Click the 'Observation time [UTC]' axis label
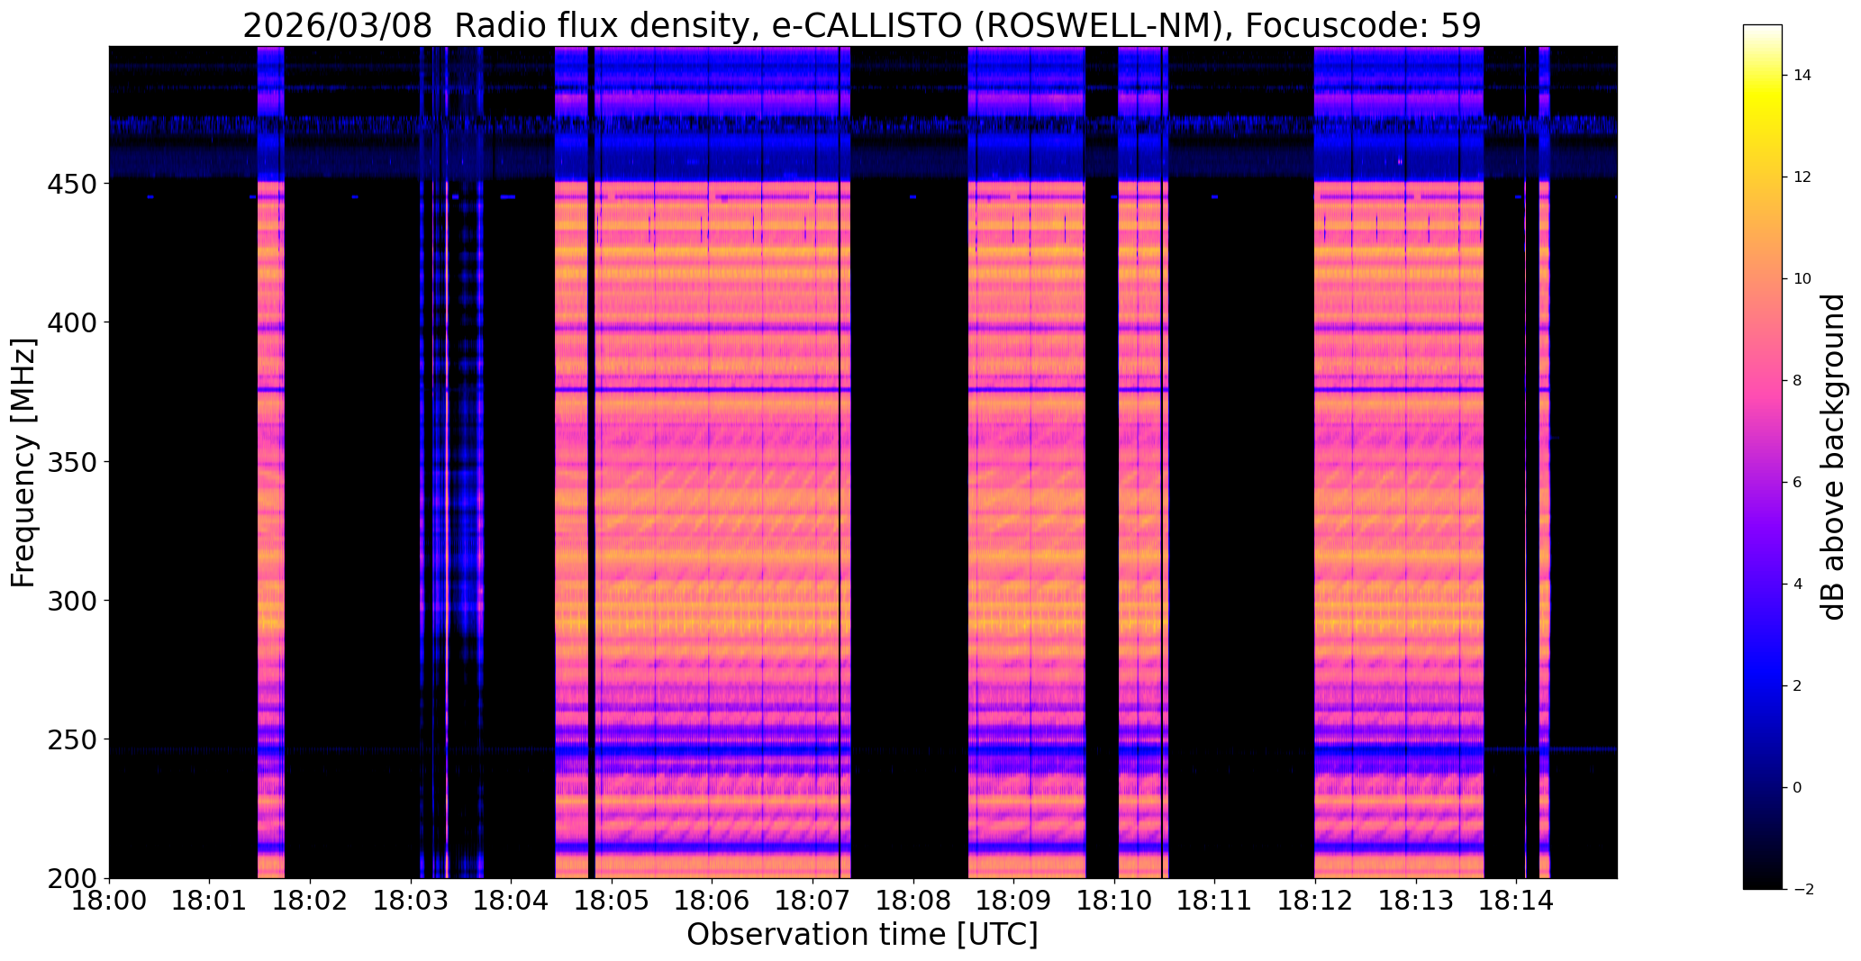Image resolution: width=1861 pixels, height=961 pixels. 862,935
